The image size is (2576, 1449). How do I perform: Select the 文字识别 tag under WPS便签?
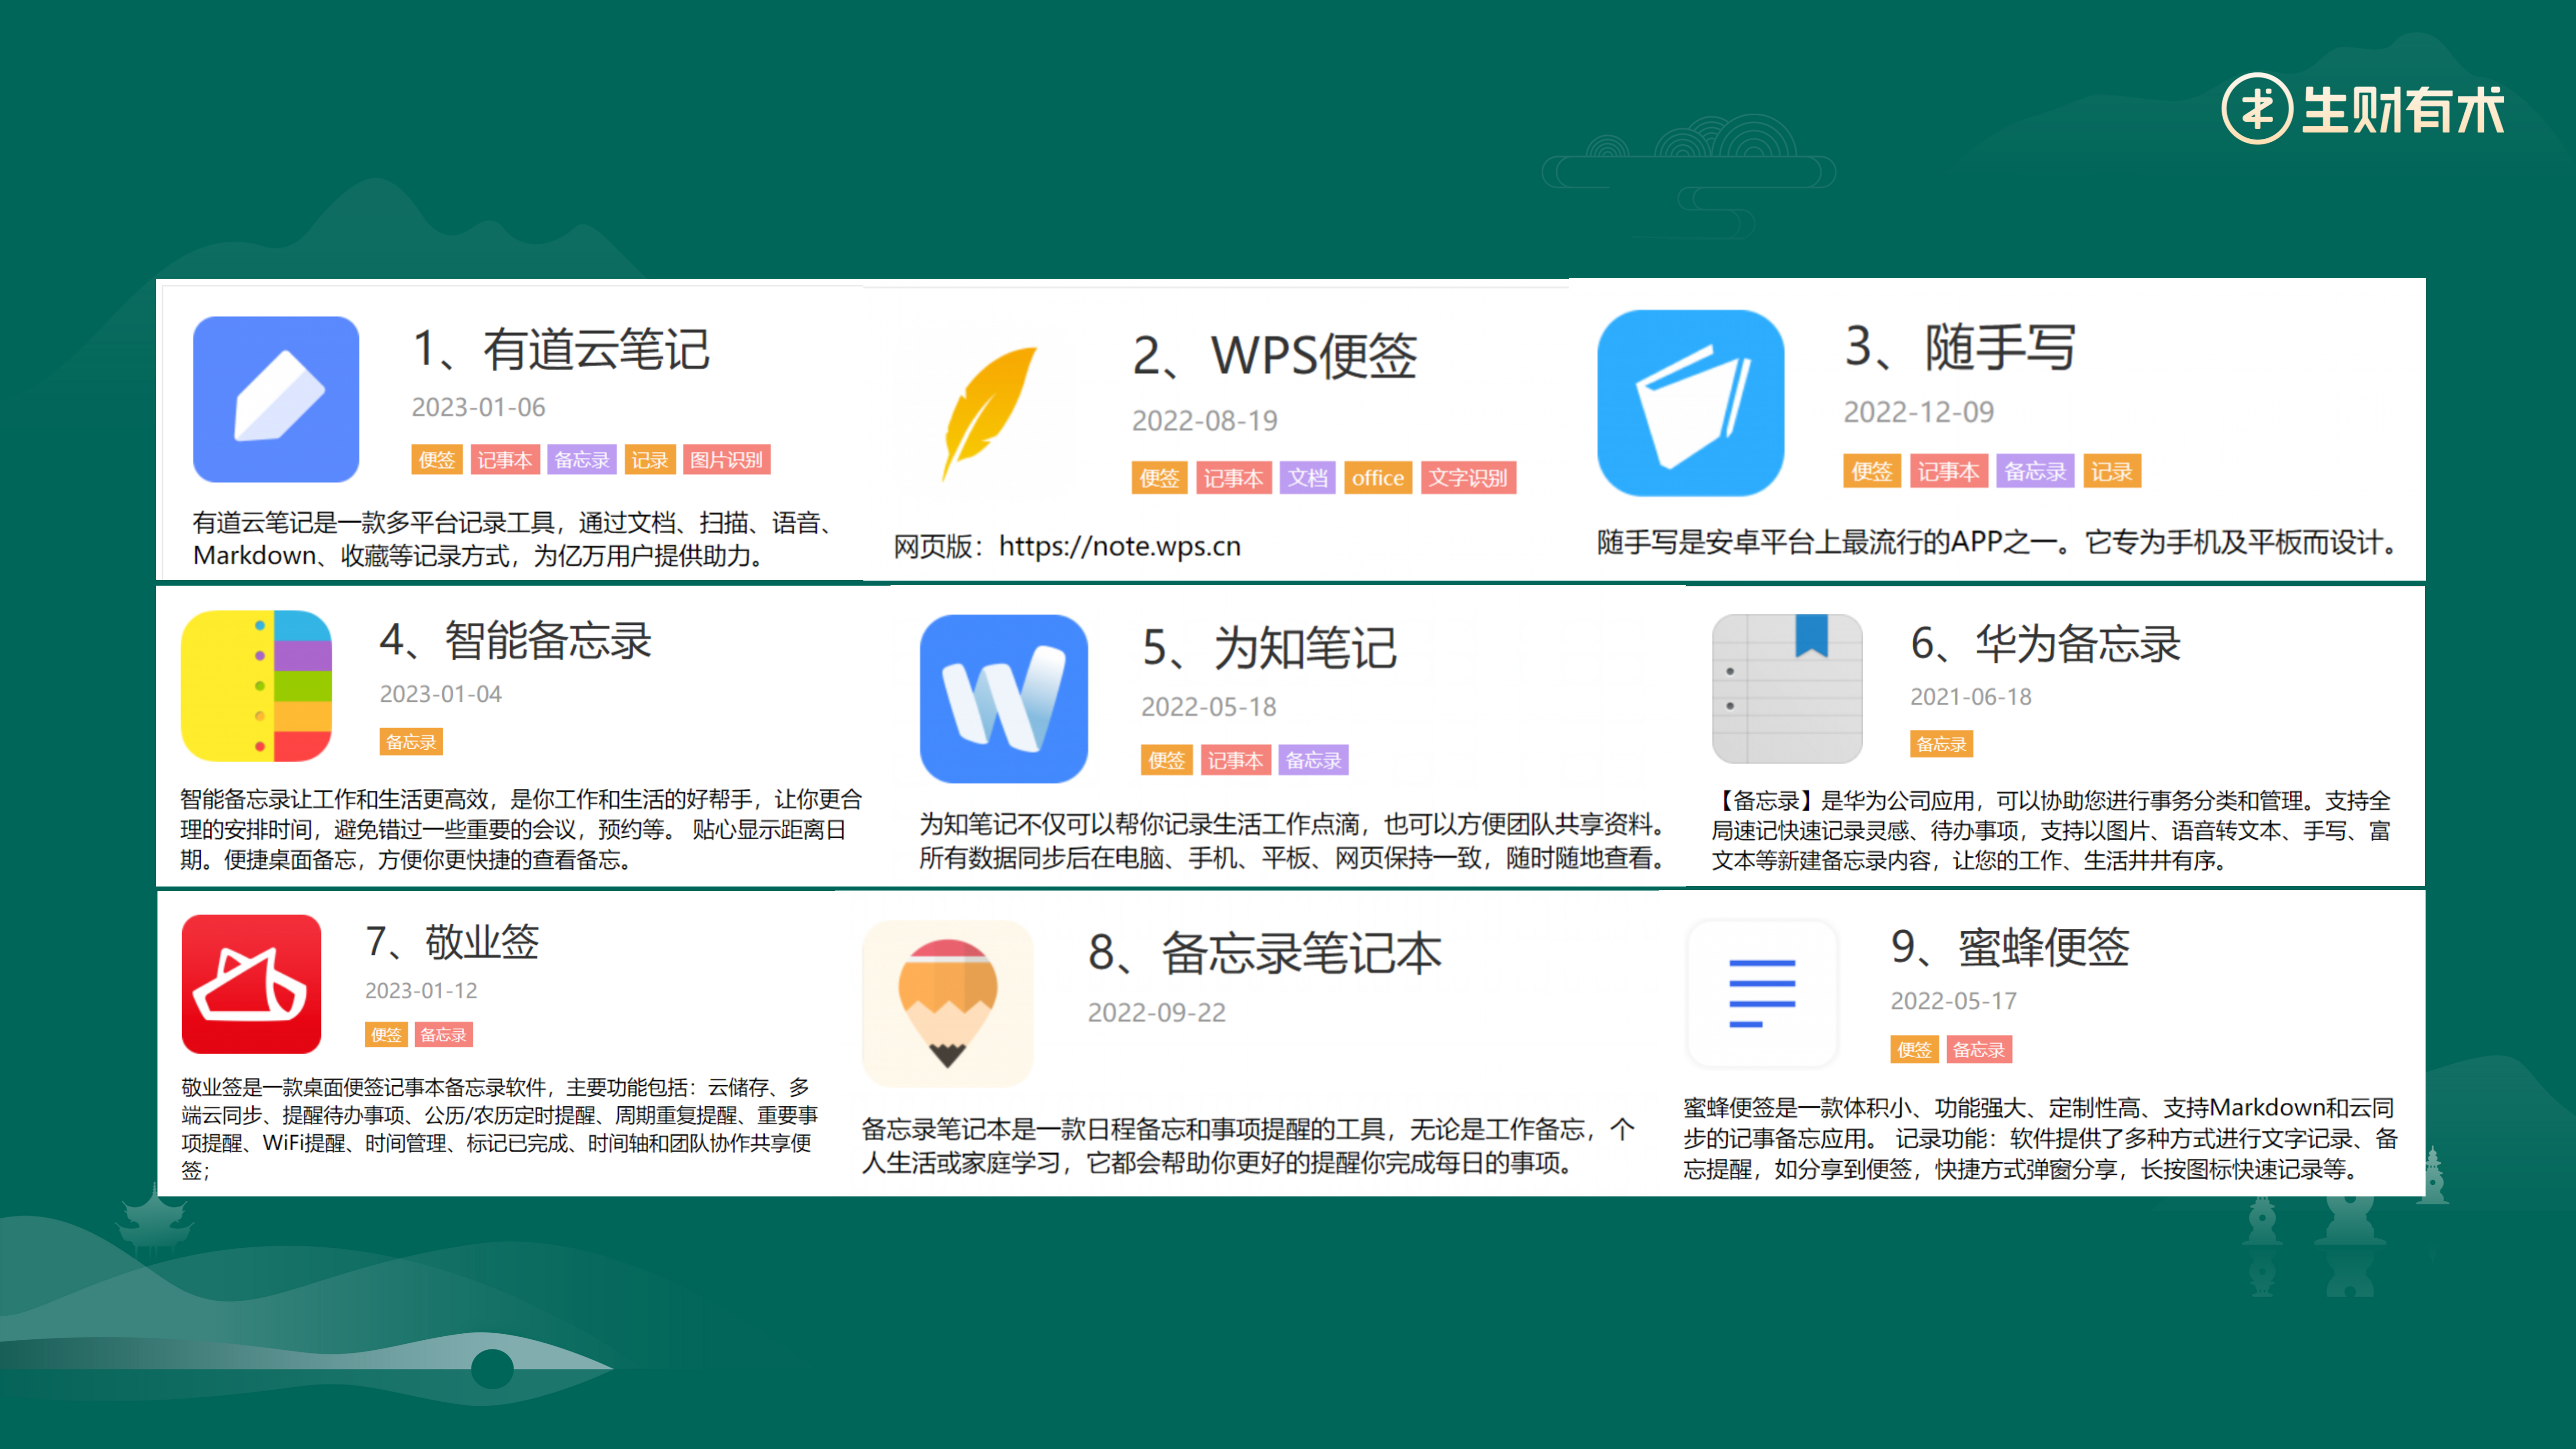click(x=1468, y=478)
